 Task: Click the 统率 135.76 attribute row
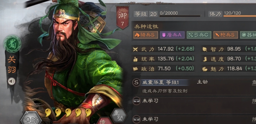(x=164, y=59)
